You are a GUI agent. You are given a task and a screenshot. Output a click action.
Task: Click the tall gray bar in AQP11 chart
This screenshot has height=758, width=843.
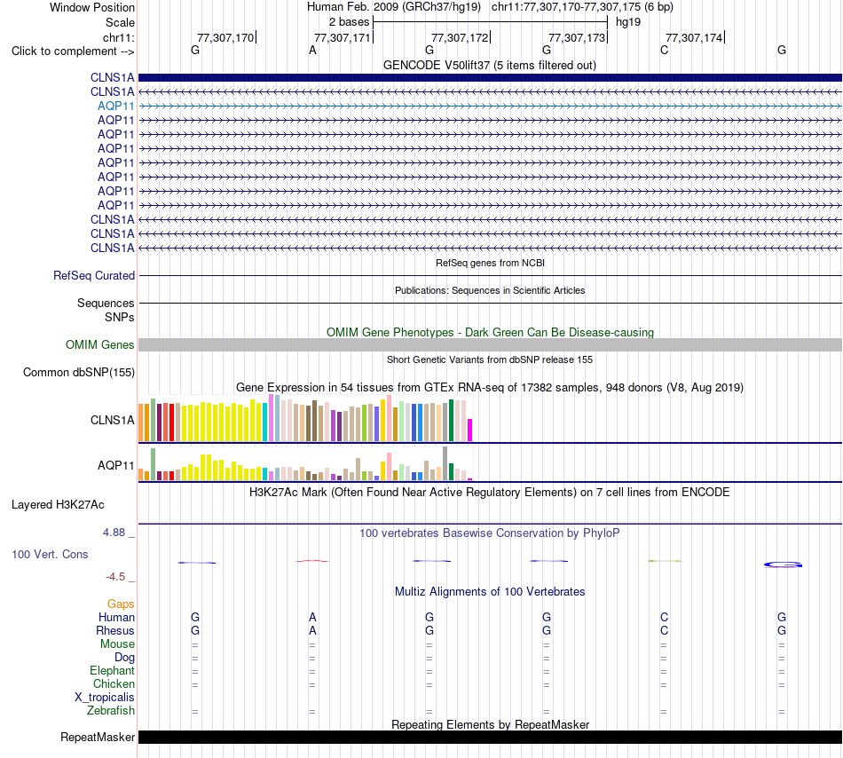(445, 463)
